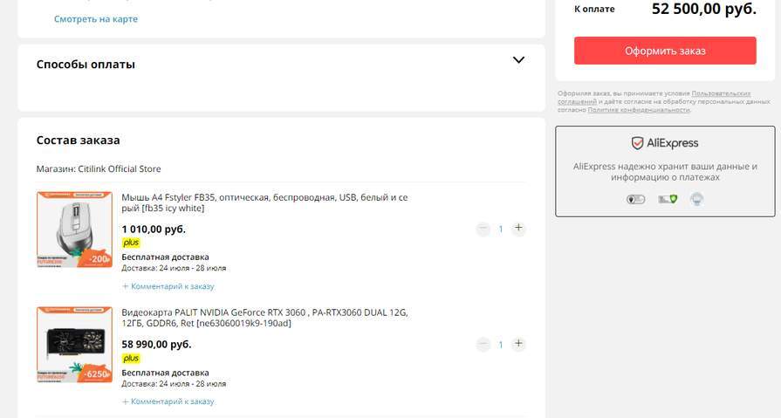Open the A4 Fstyler FB35 mouse thumbnail
The width and height of the screenshot is (781, 418).
click(x=75, y=230)
